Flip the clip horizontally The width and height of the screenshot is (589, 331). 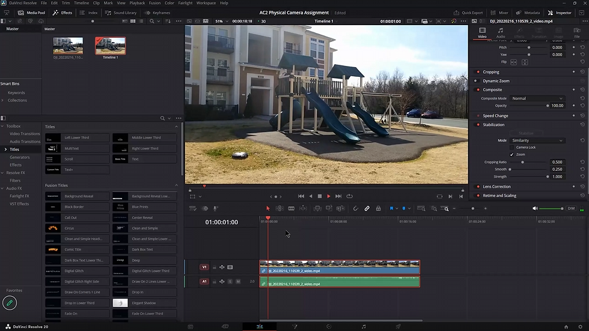coord(513,62)
